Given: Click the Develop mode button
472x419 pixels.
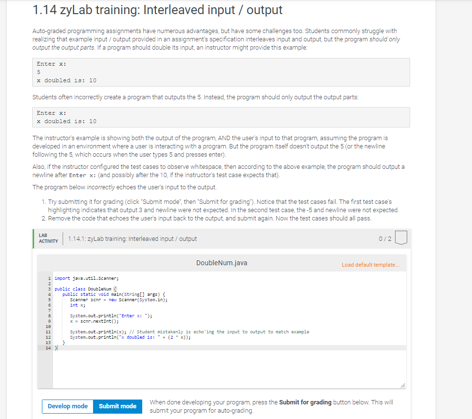Looking at the screenshot, I should click(67, 406).
